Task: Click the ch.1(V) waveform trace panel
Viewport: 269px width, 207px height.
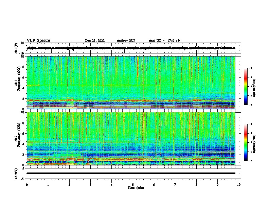Action: [133, 48]
